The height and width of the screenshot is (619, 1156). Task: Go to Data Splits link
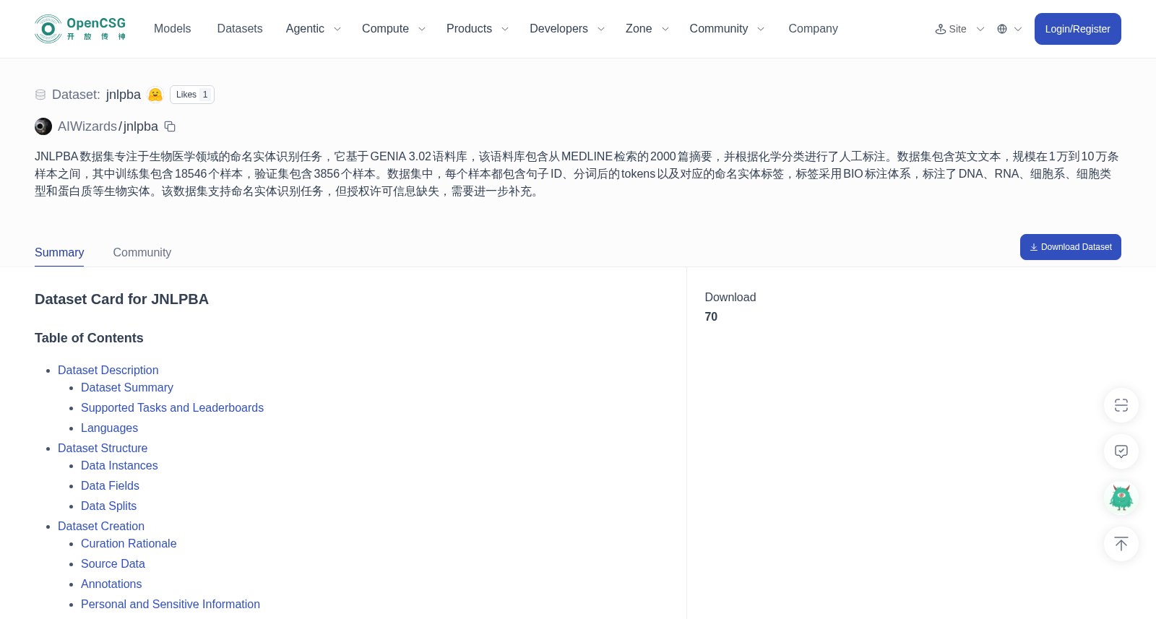point(108,506)
